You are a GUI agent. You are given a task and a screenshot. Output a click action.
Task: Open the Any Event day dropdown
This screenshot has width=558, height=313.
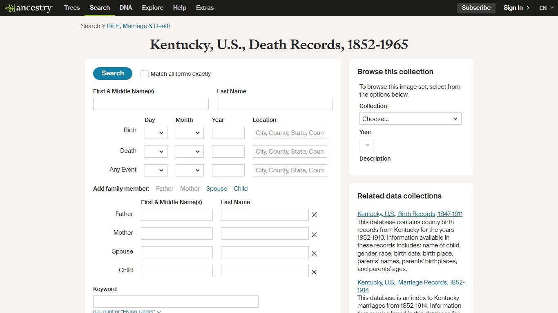pyautogui.click(x=156, y=170)
